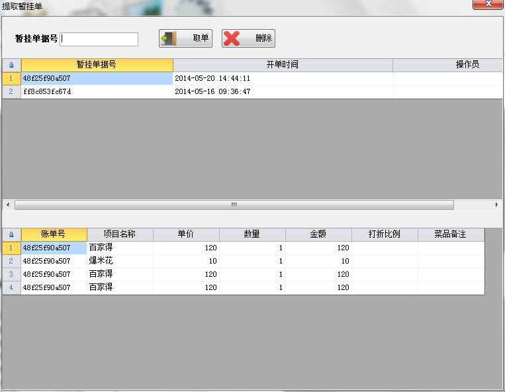Click the horizontal scrollbar thumb

234,205
